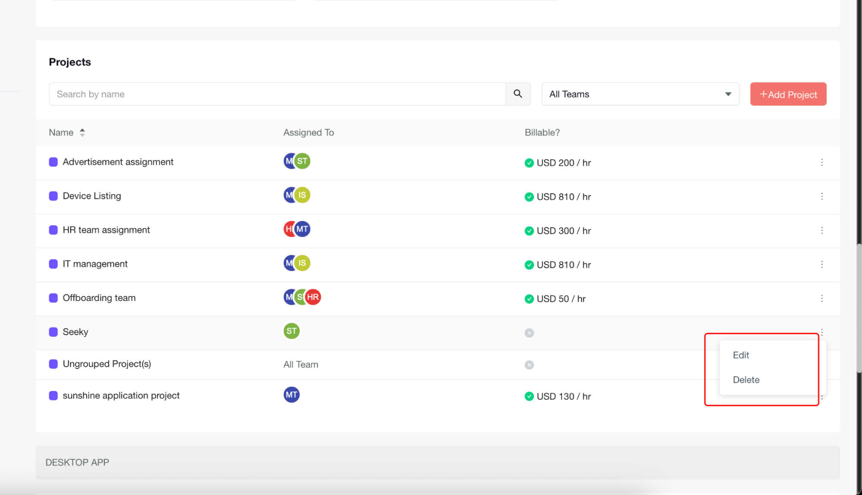Viewport: 862px width, 495px height.
Task: Sort projects by Name column arrows
Action: (x=82, y=132)
